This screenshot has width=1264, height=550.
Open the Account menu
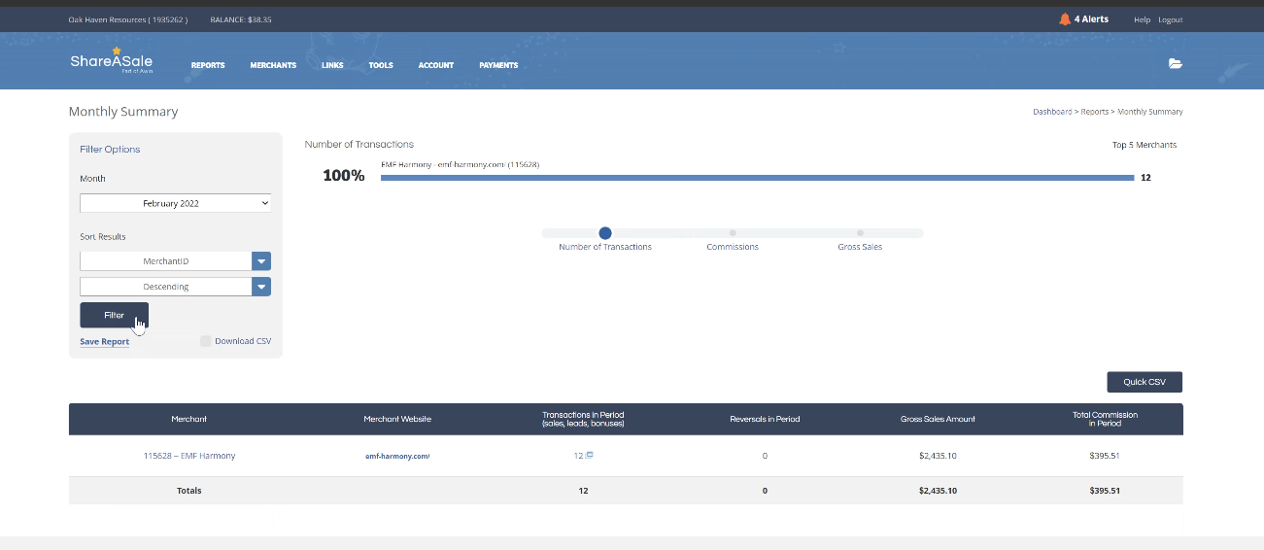point(436,65)
